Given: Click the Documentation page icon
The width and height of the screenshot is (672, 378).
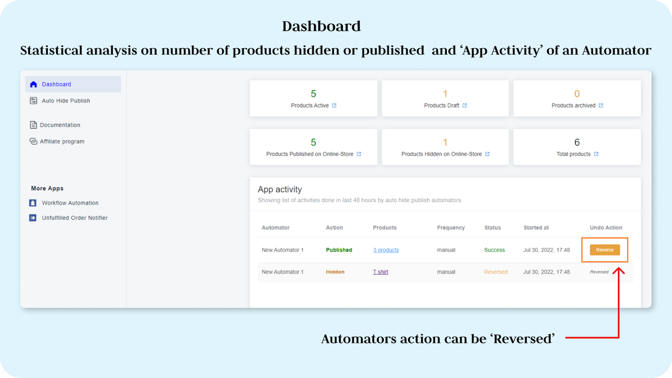Looking at the screenshot, I should (34, 125).
